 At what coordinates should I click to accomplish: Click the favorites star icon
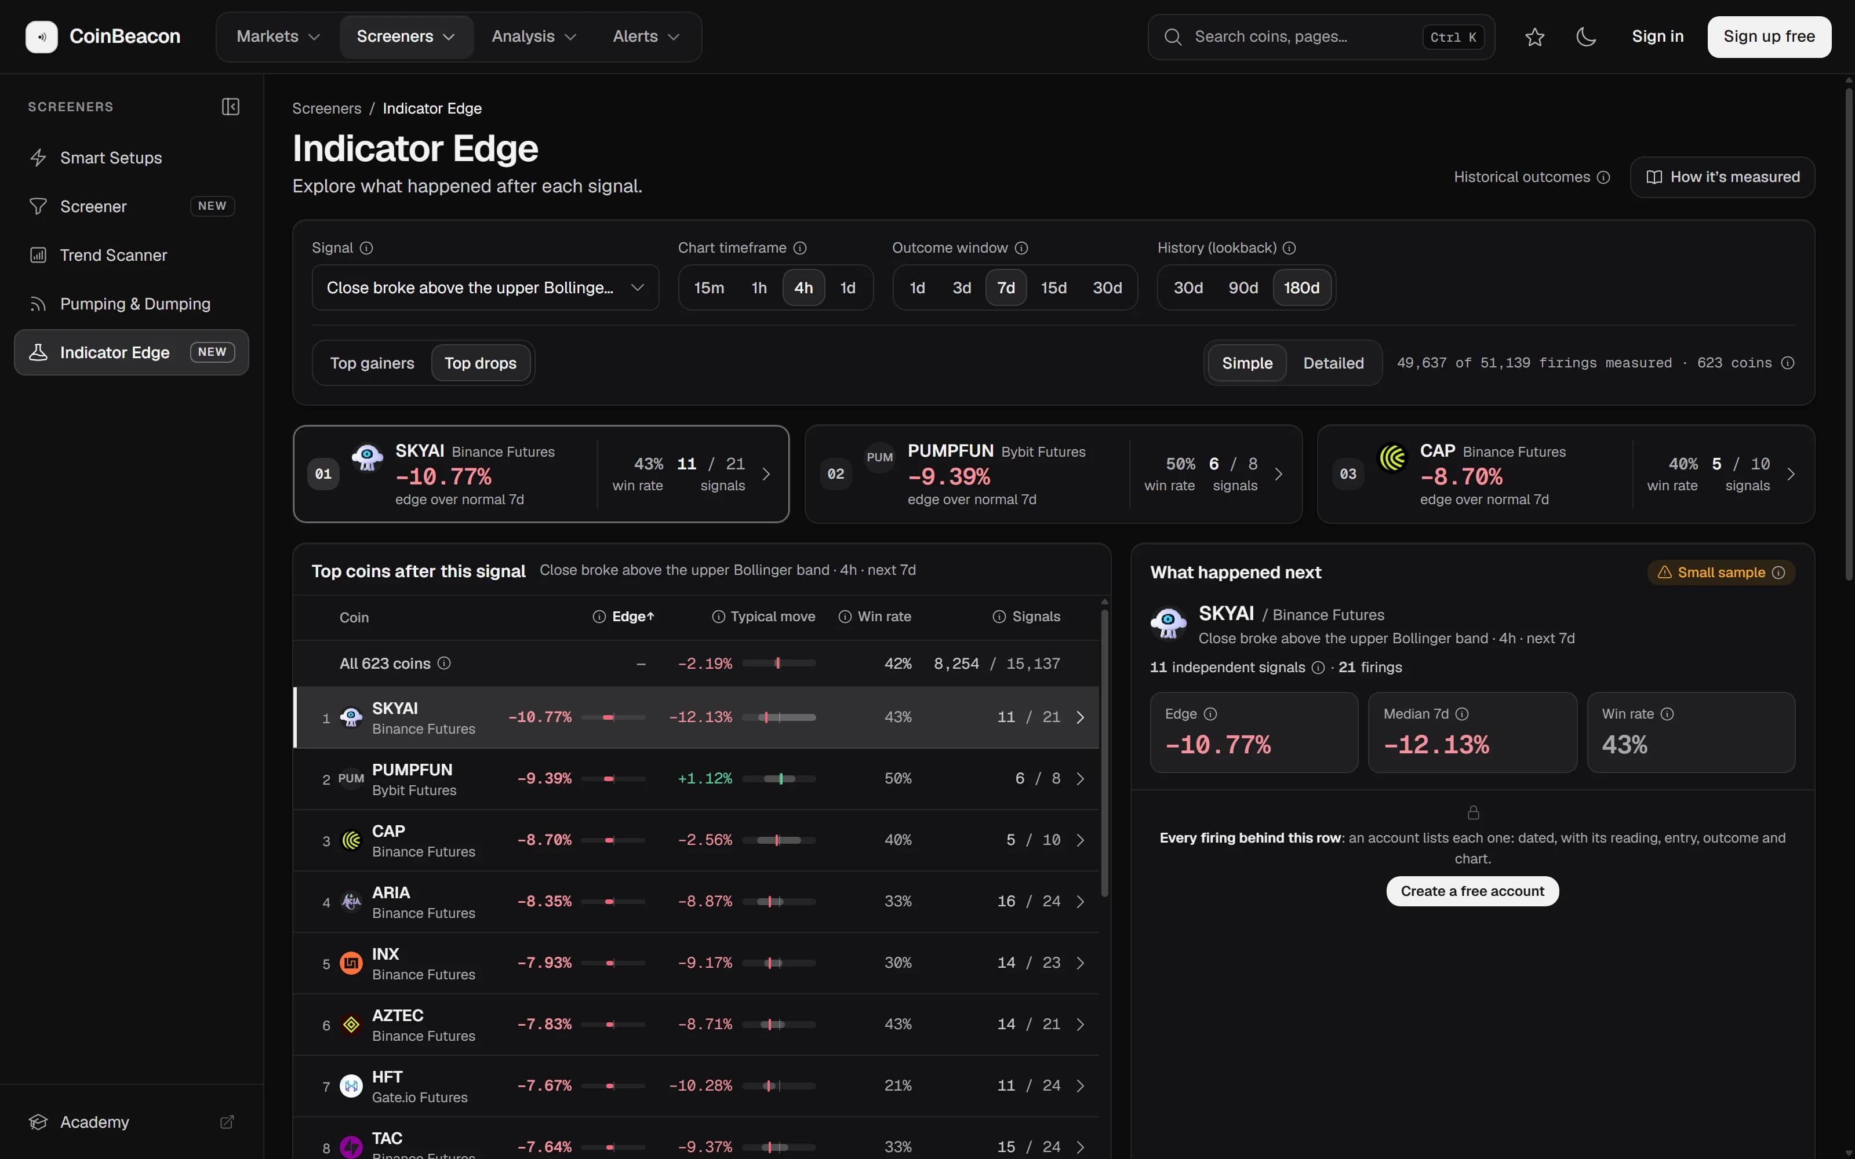tap(1534, 37)
